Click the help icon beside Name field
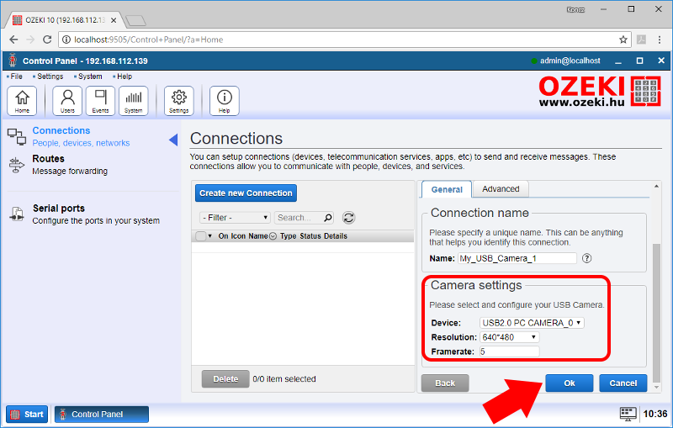673x428 pixels. point(587,258)
